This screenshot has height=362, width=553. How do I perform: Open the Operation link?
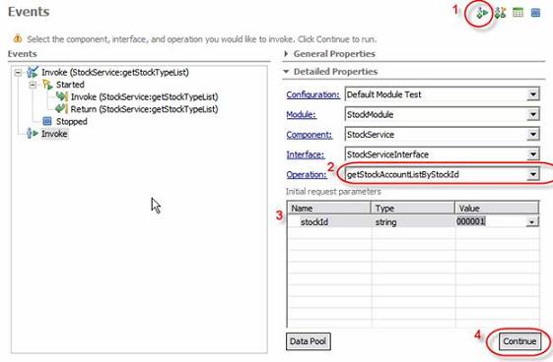pyautogui.click(x=307, y=175)
